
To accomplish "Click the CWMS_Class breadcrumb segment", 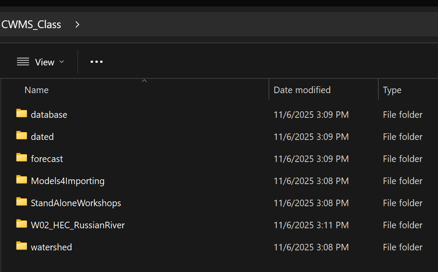I will click(31, 25).
